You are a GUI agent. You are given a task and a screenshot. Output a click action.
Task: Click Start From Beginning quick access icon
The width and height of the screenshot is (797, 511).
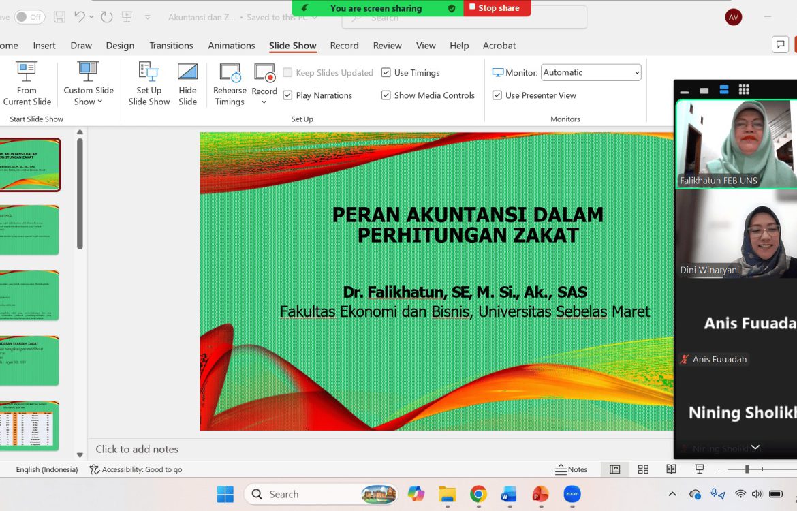(127, 17)
